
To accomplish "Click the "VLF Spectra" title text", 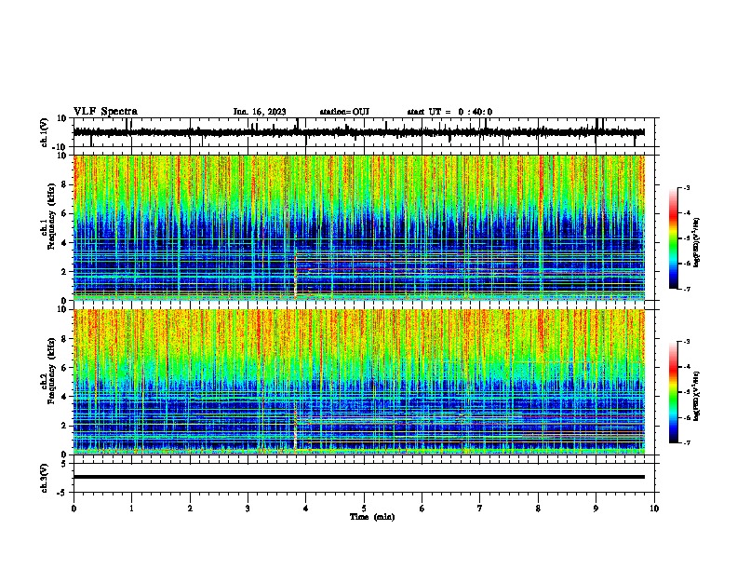I will [105, 112].
